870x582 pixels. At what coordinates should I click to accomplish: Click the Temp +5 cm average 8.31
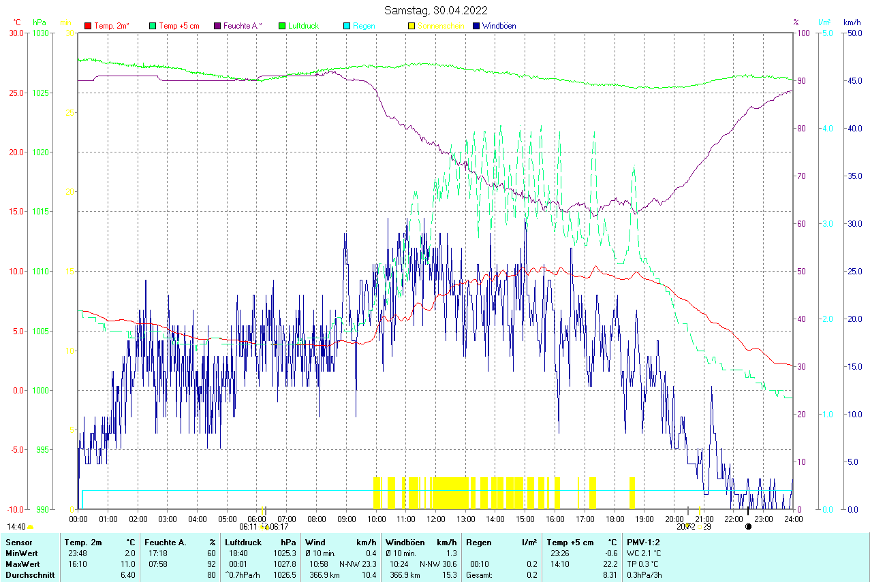pos(610,575)
